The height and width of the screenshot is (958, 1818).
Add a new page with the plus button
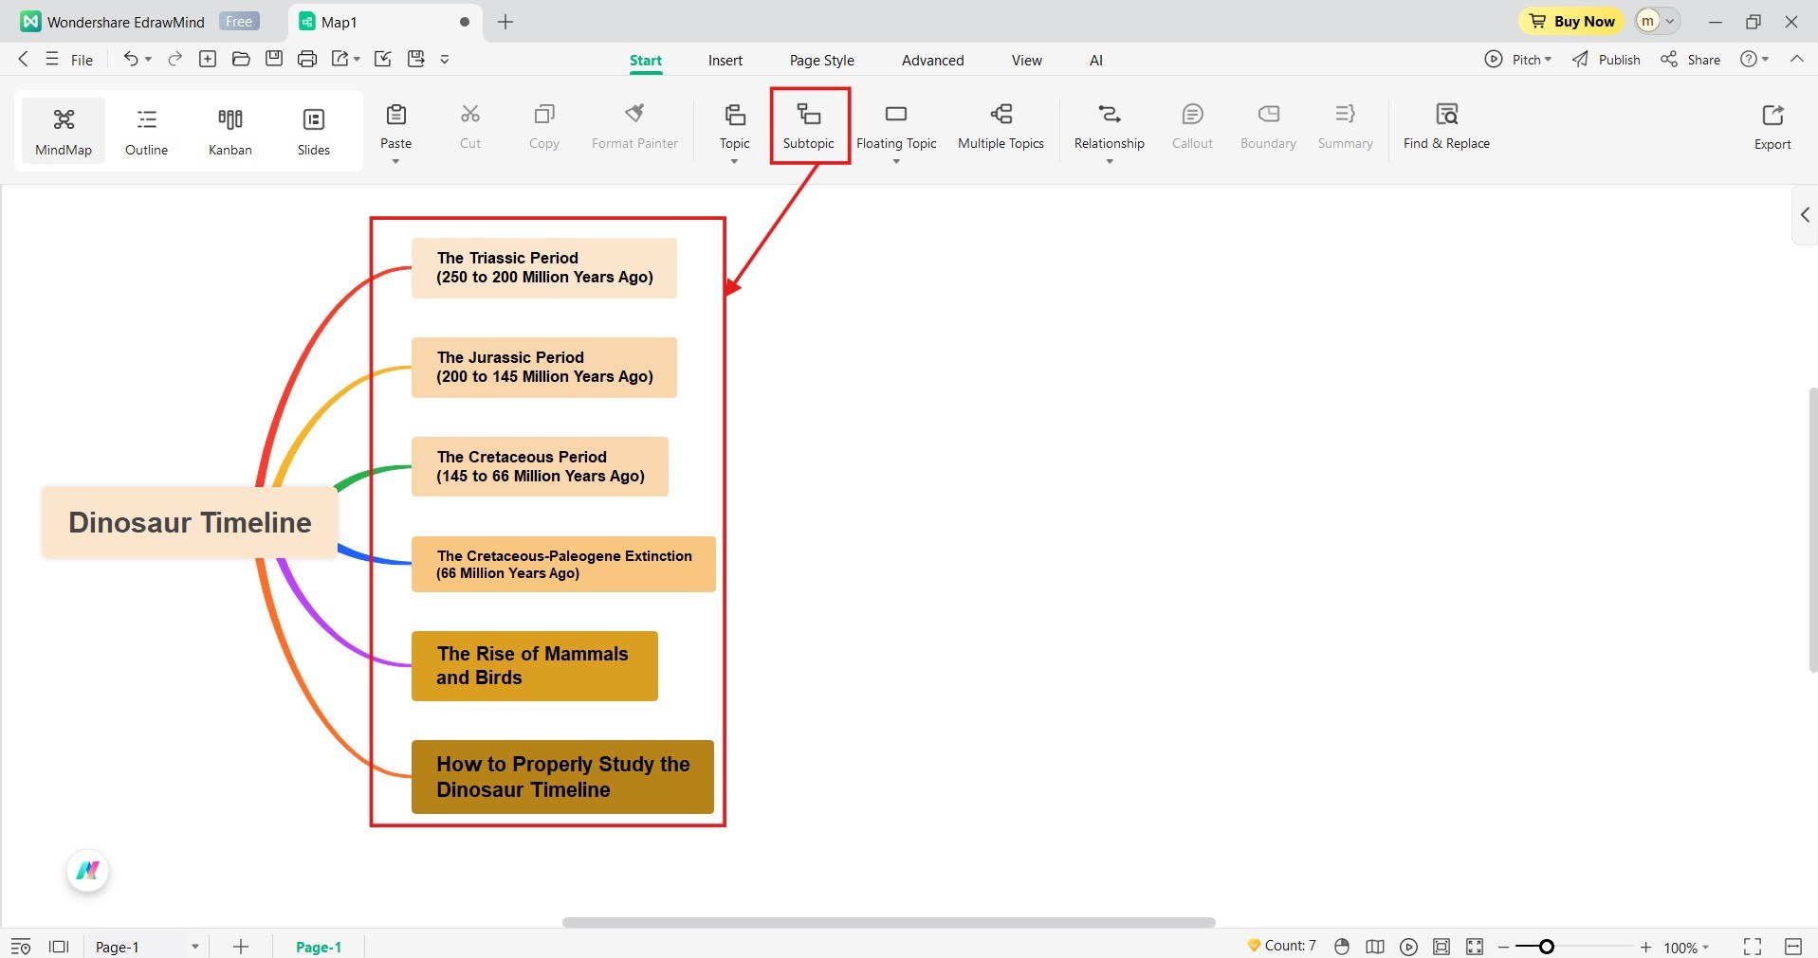[x=240, y=946]
